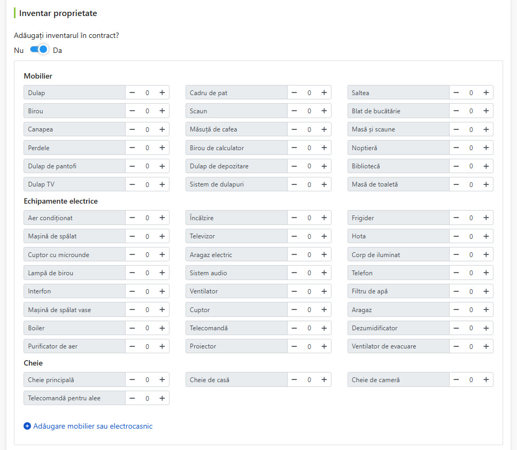Image resolution: width=517 pixels, height=450 pixels.
Task: Add one Bibliotecă with plus icon
Action: point(486,166)
